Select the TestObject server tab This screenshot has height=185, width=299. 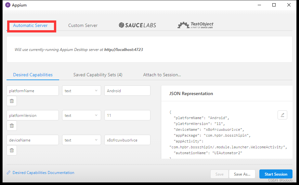195,25
